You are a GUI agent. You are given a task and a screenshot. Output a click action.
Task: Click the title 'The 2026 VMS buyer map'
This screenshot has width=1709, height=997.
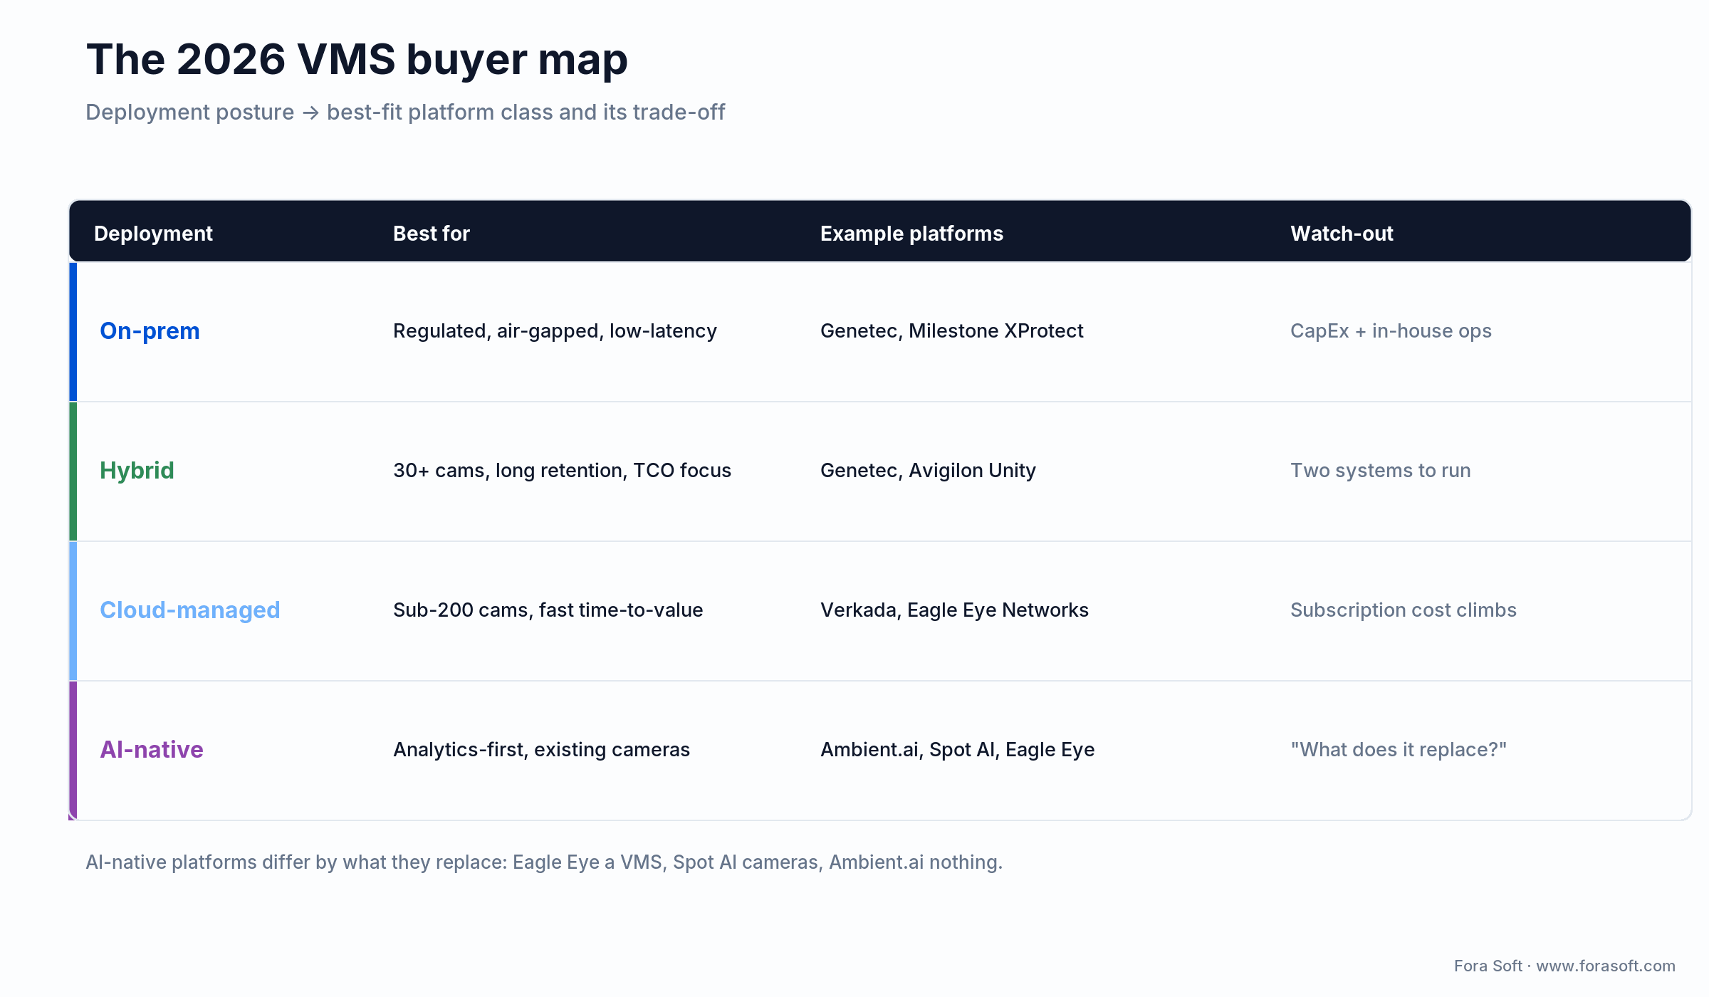(x=357, y=59)
